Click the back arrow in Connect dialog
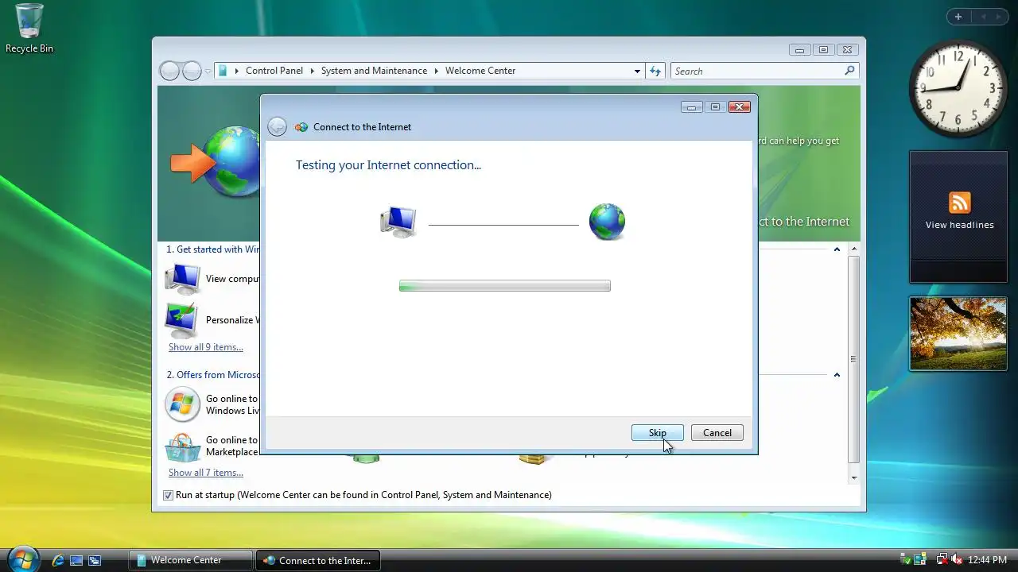 pos(277,126)
